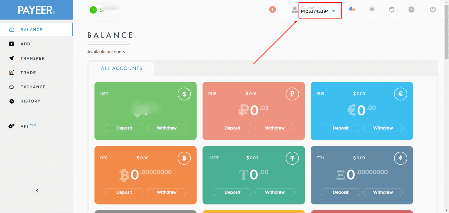Click the logout power icon
Screen dimensions: 449x213
pos(432,9)
